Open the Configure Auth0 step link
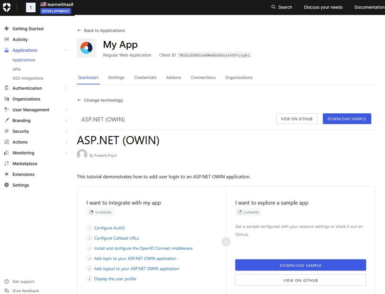 tap(109, 228)
